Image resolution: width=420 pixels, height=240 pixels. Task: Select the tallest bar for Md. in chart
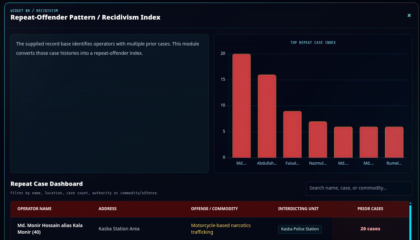pyautogui.click(x=242, y=106)
